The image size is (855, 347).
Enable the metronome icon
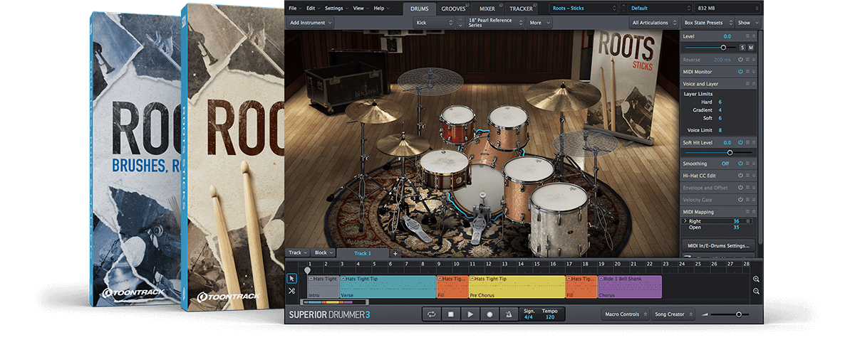[x=508, y=314]
